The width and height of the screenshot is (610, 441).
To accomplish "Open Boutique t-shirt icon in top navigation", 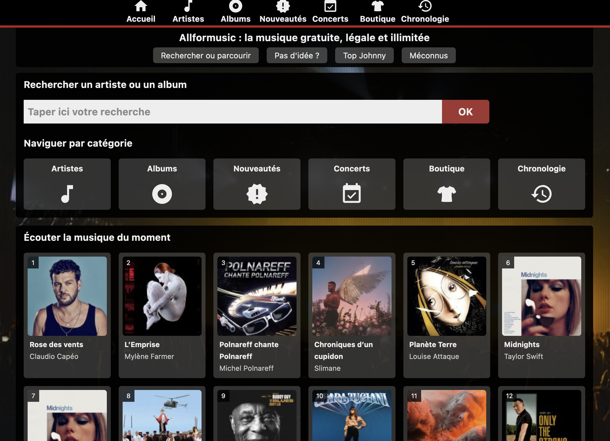I will [377, 6].
